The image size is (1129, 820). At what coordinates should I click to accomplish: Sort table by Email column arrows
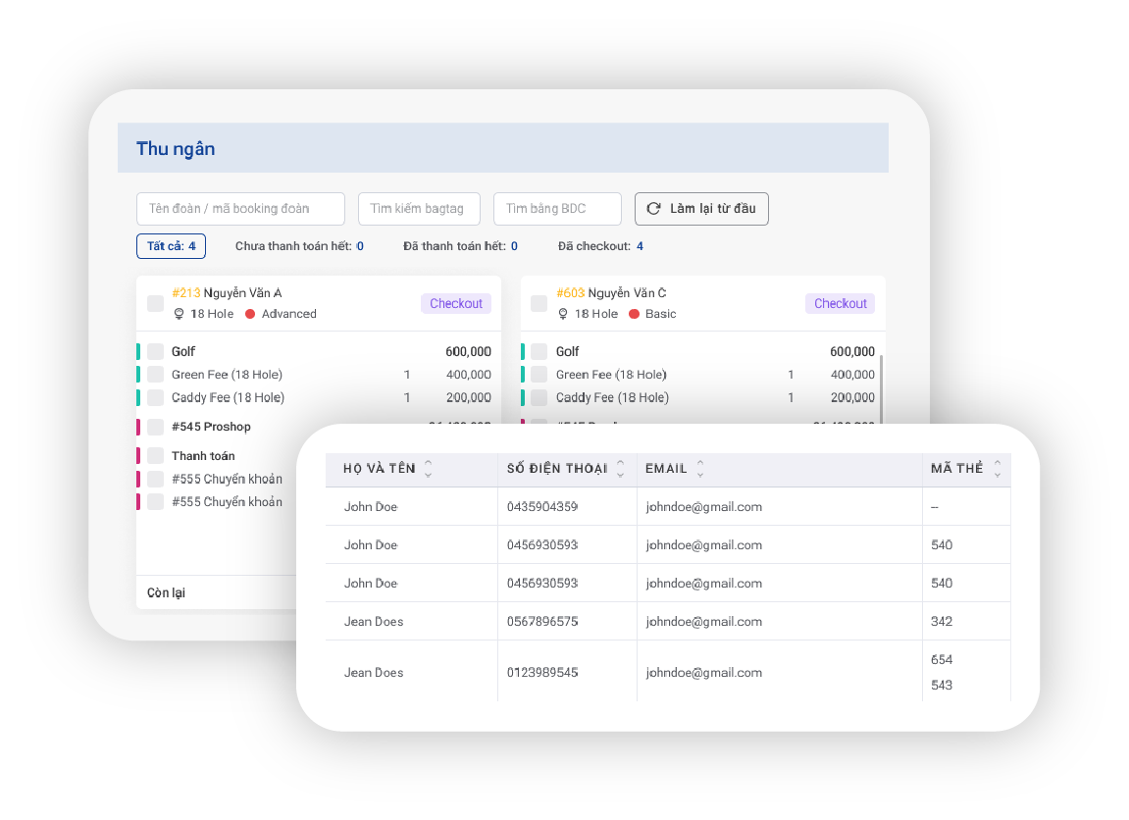coord(700,469)
